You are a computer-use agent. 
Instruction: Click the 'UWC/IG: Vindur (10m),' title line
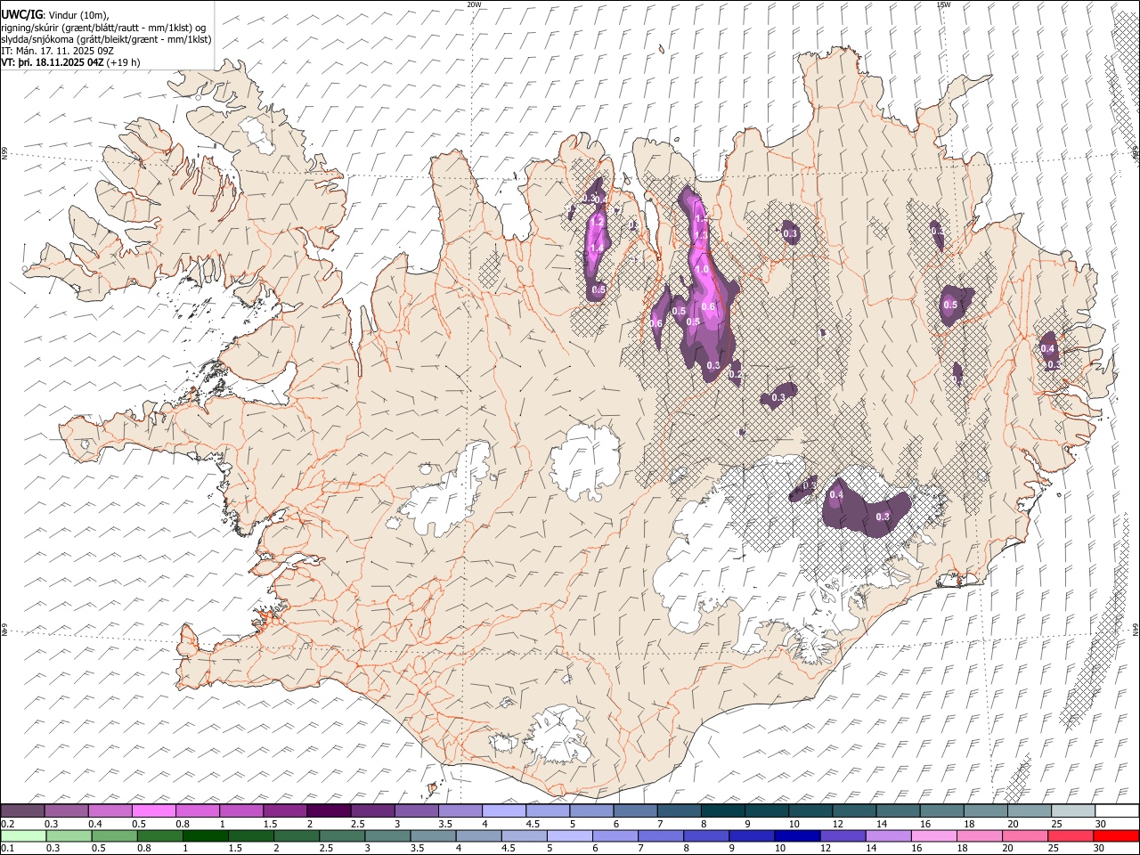point(55,14)
